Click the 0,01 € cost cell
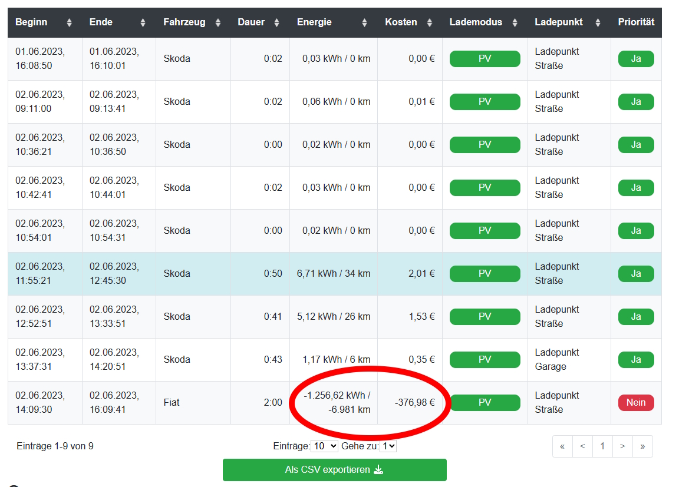 click(410, 102)
